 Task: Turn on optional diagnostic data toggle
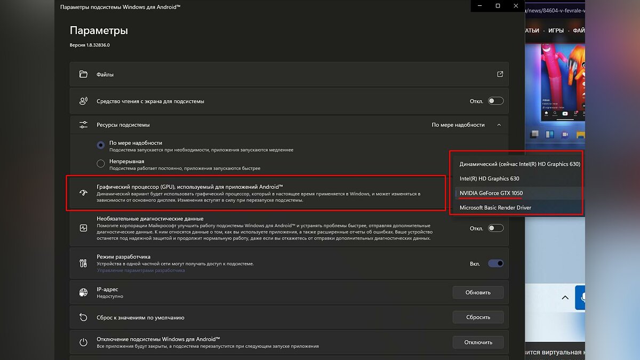pyautogui.click(x=495, y=228)
